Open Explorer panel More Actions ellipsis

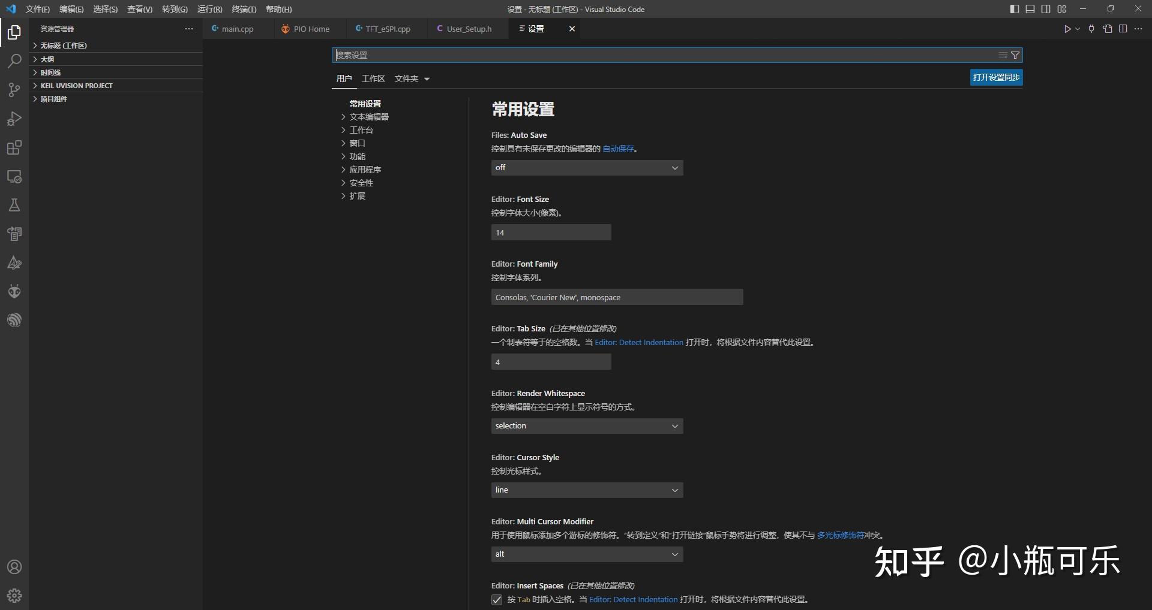coord(189,29)
